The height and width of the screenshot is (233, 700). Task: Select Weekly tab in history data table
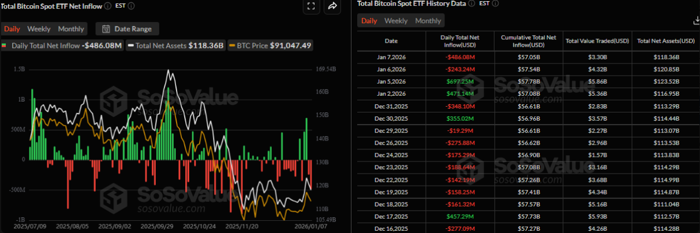pos(396,21)
